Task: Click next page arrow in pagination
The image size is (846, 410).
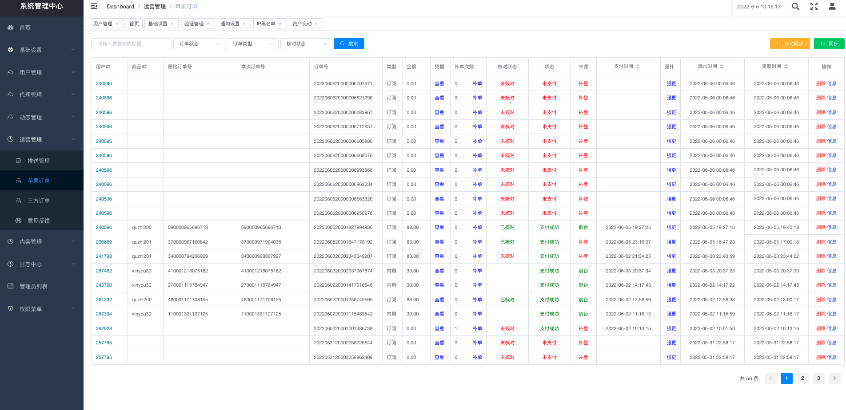Action: click(834, 378)
